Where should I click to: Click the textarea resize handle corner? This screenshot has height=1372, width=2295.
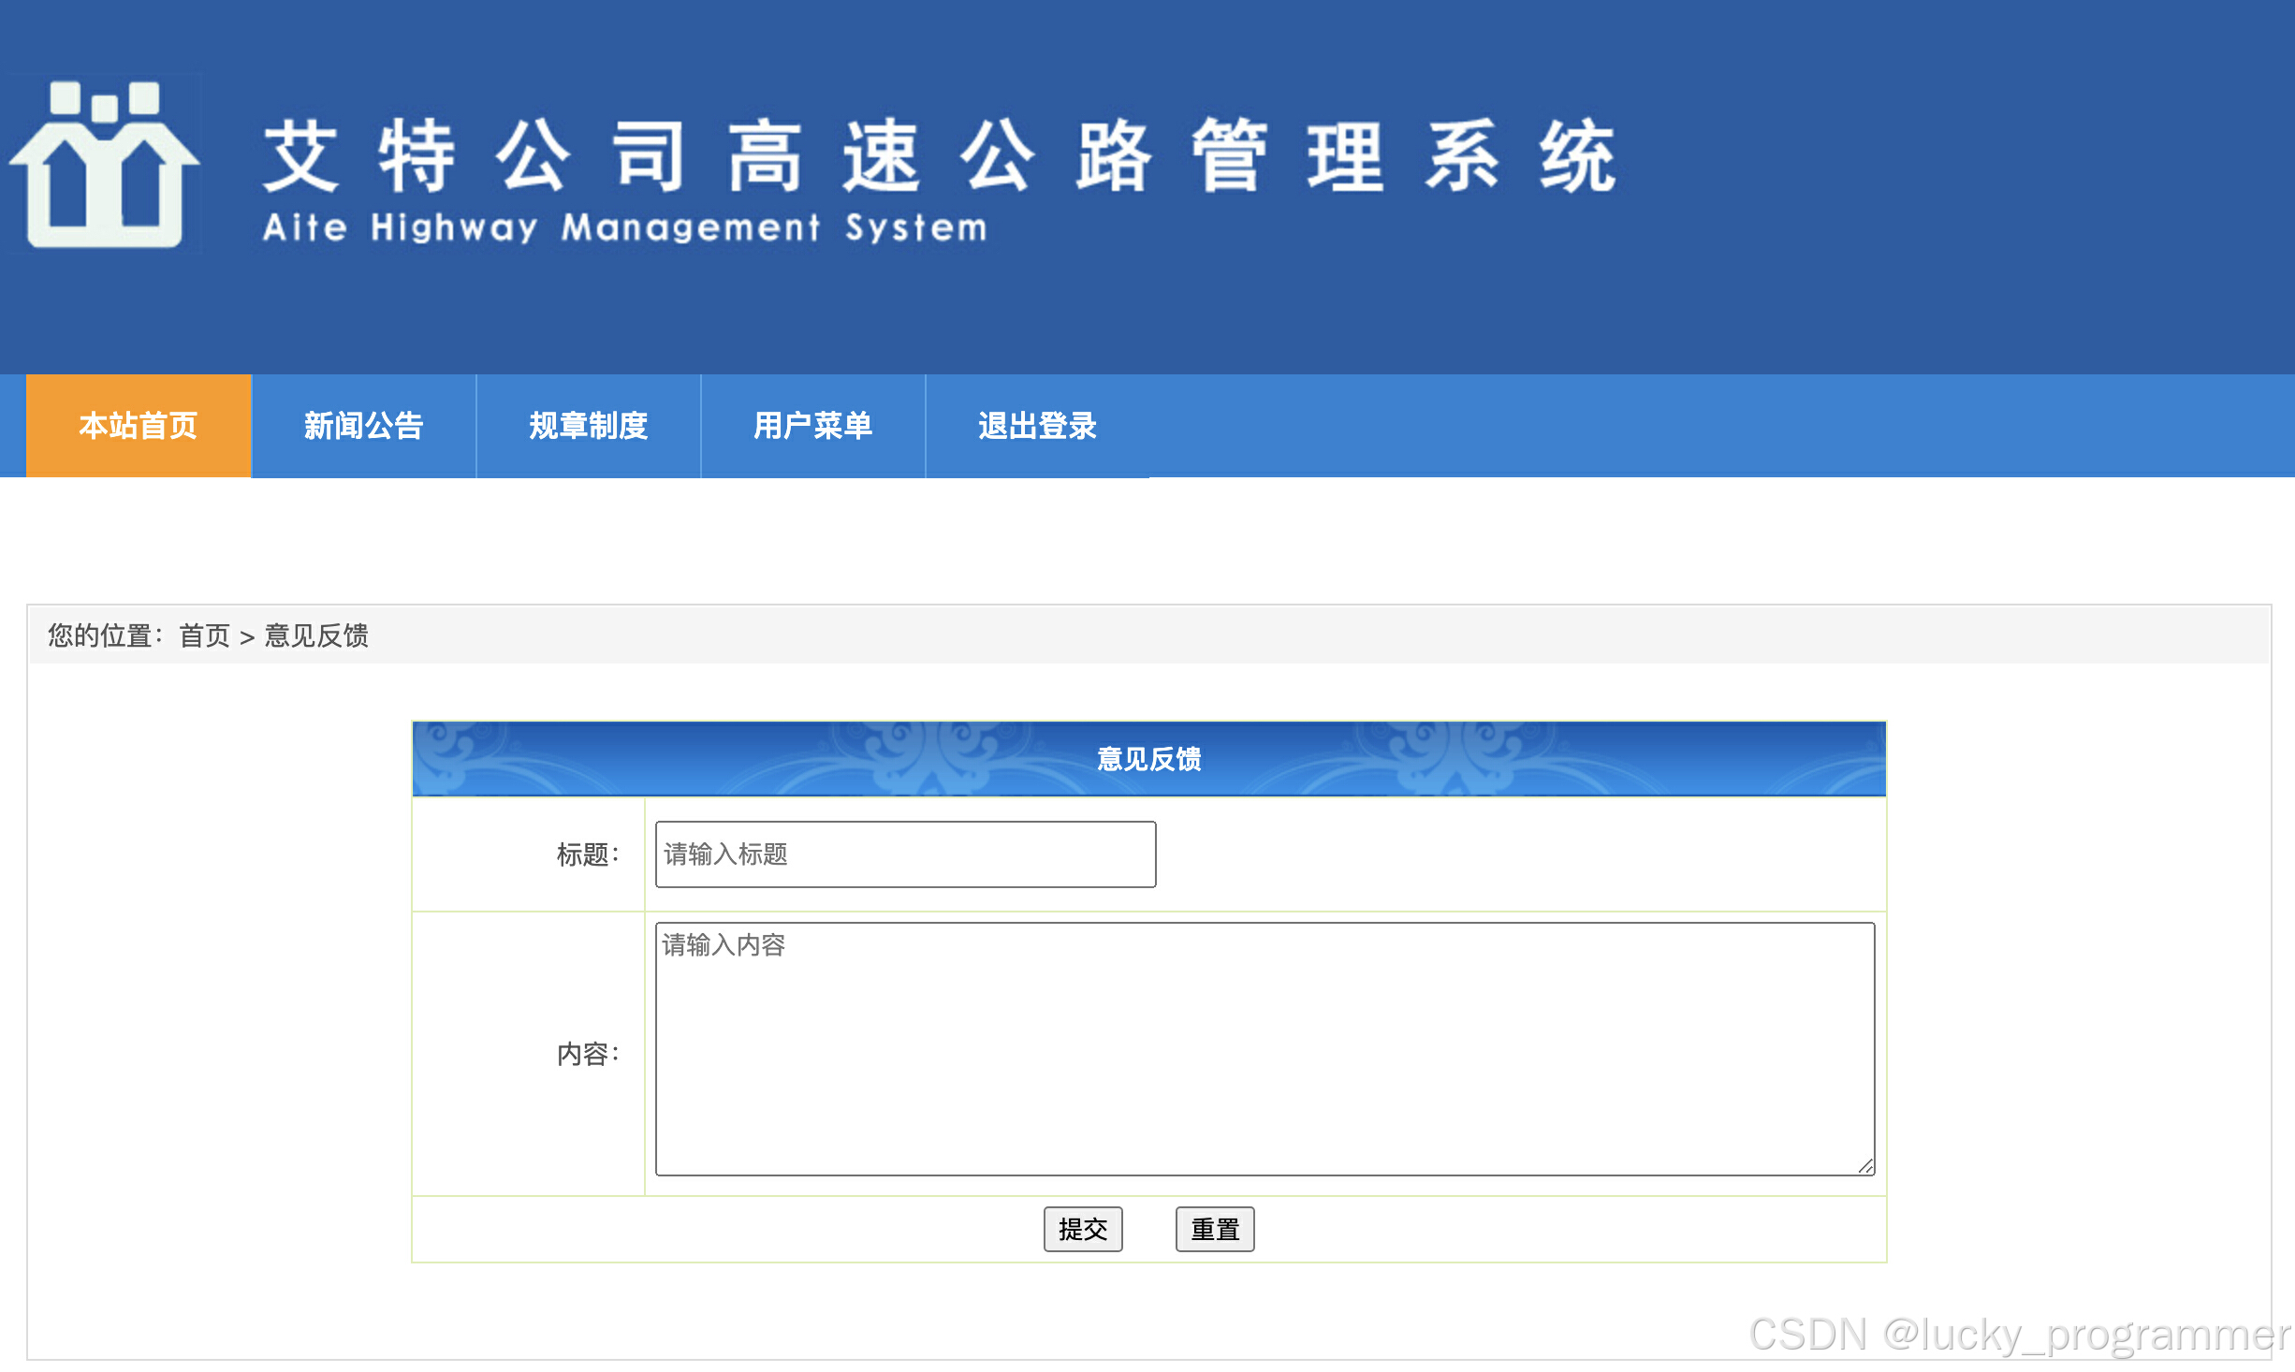click(x=1865, y=1166)
